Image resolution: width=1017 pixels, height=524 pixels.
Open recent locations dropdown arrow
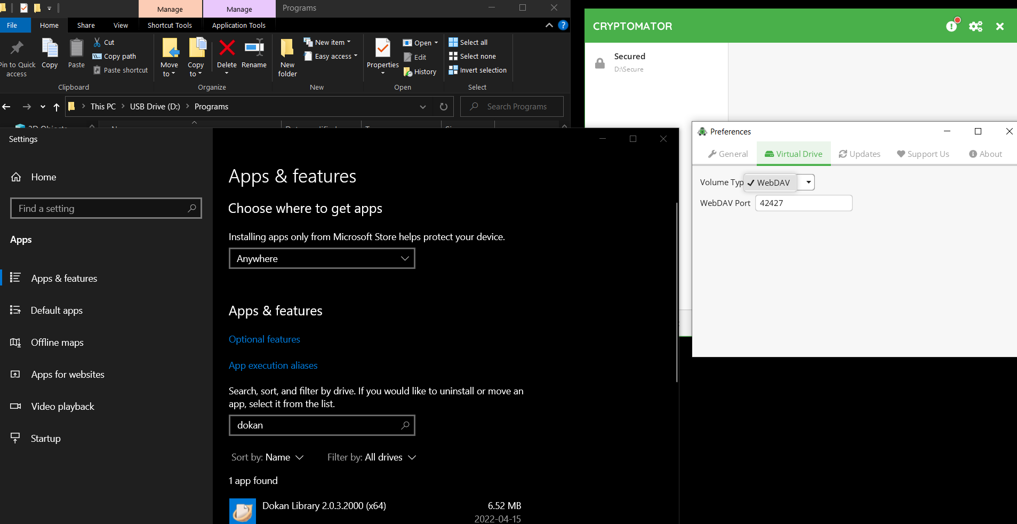pyautogui.click(x=43, y=107)
